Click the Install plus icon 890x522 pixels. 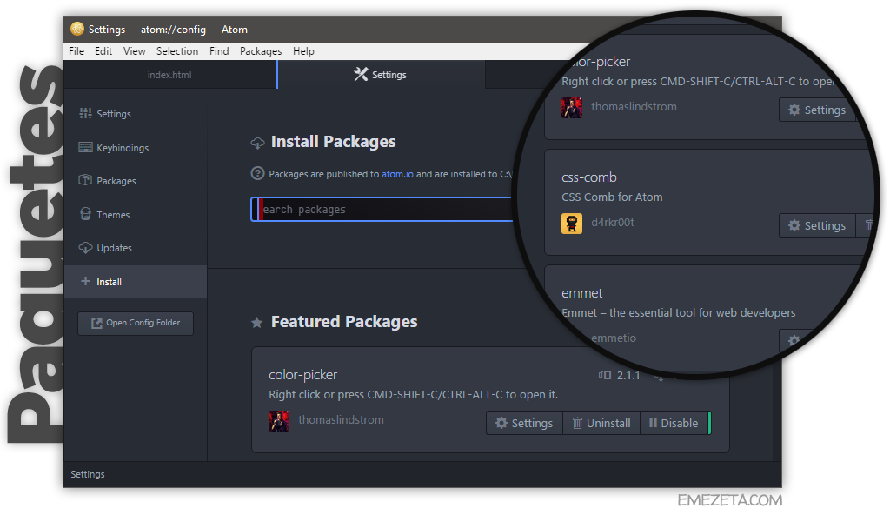click(85, 281)
